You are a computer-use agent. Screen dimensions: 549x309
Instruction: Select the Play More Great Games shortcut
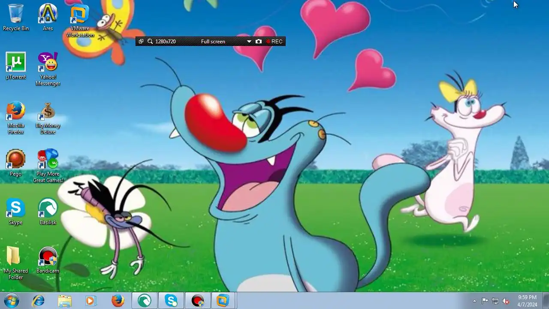click(x=48, y=166)
